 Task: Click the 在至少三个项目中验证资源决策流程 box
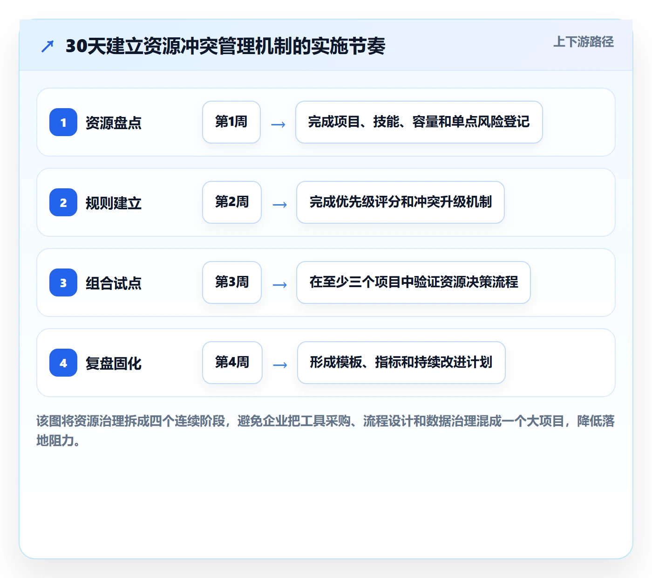pos(414,282)
